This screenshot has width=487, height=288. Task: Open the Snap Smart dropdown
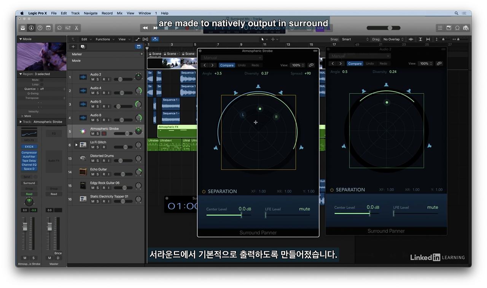click(x=355, y=39)
